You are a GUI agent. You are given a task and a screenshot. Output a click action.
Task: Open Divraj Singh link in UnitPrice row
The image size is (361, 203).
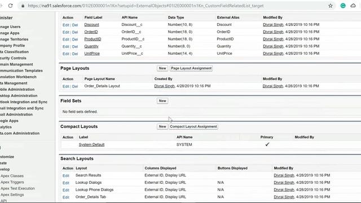click(273, 54)
